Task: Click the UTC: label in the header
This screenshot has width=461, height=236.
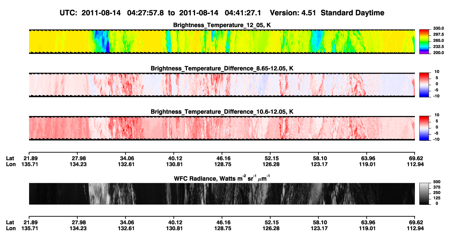Action: pos(69,13)
